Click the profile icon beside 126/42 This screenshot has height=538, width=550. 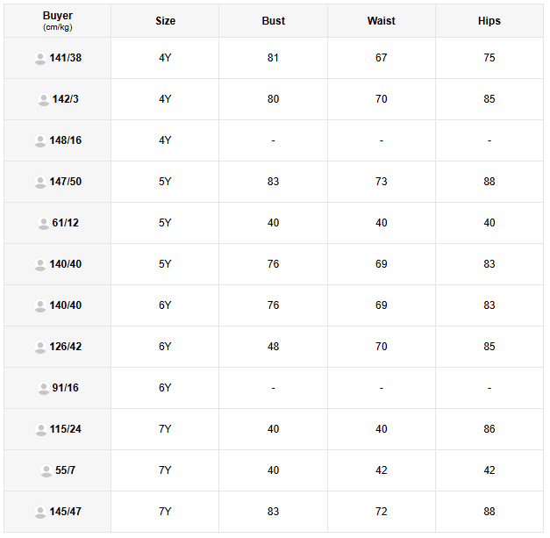coord(40,348)
